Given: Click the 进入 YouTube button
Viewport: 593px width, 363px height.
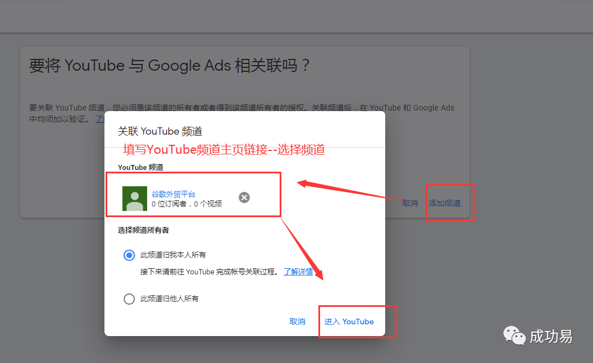Looking at the screenshot, I should click(349, 321).
